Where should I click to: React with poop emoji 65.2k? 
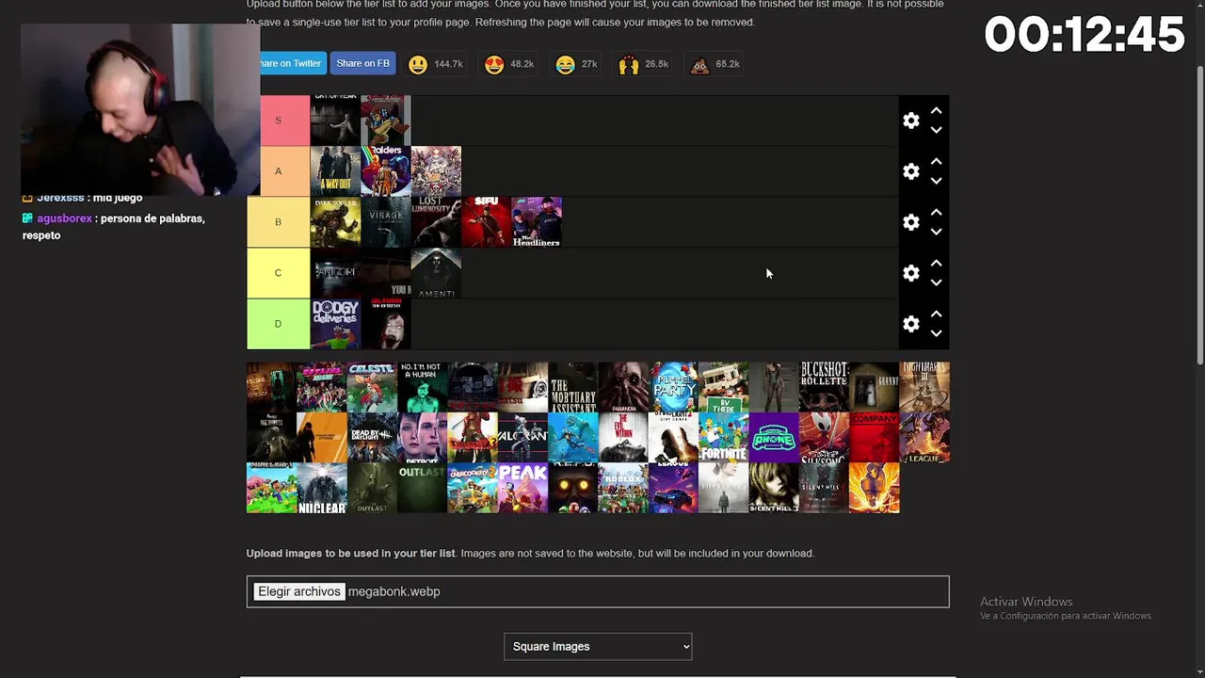[715, 64]
